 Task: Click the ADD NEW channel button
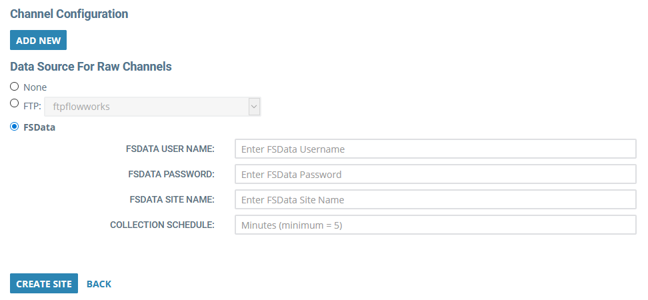[x=38, y=40]
